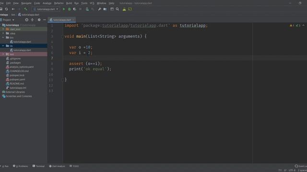Open the Help menu
Viewport: 307px width, 172px height.
click(111, 3)
